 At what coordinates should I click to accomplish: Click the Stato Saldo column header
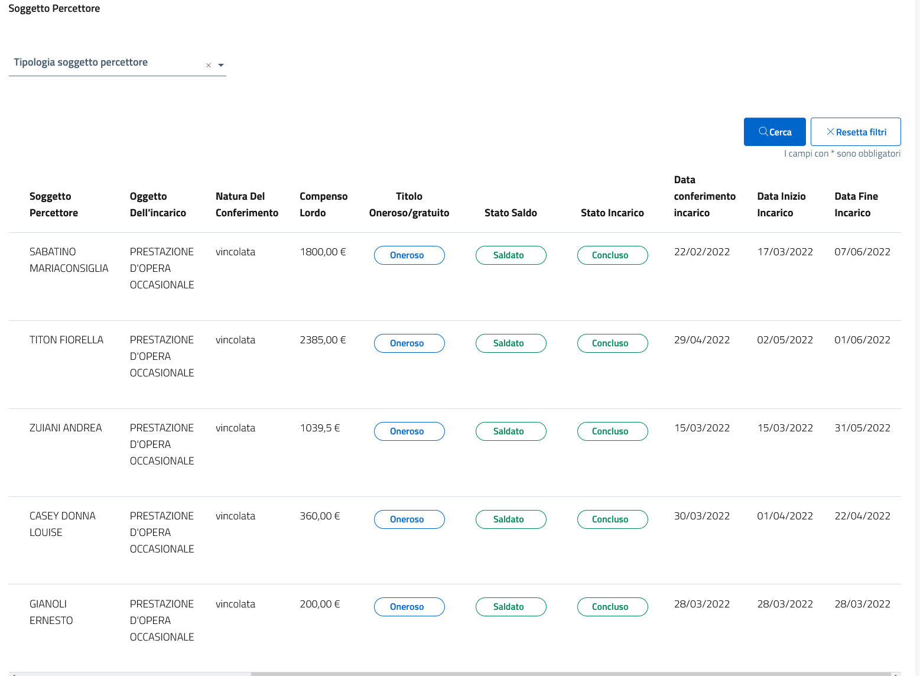511,213
